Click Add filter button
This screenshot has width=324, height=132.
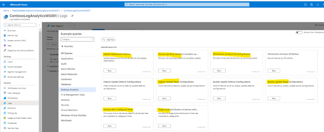pyautogui.click(x=108, y=40)
